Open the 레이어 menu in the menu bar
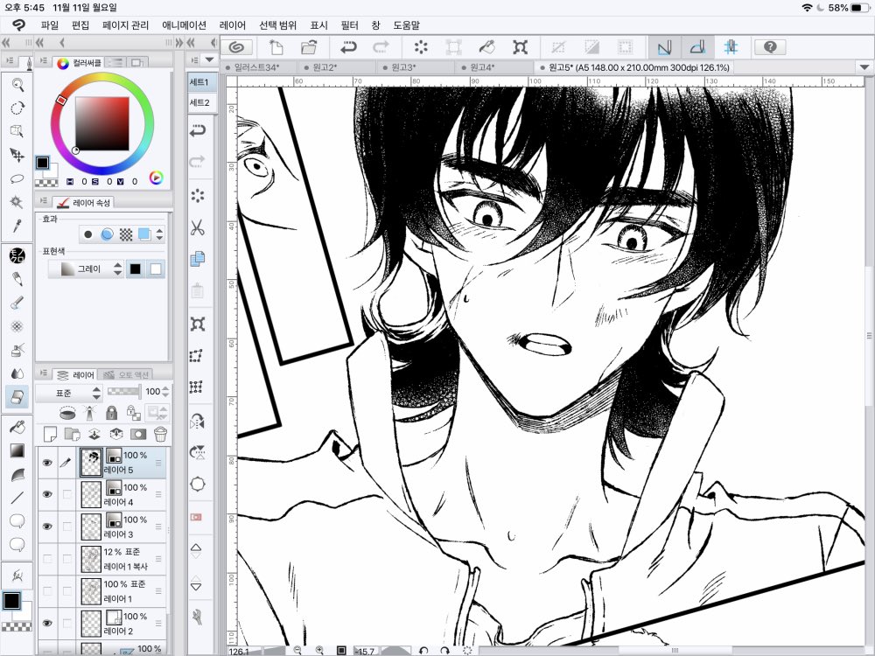The height and width of the screenshot is (656, 875). pos(229,25)
